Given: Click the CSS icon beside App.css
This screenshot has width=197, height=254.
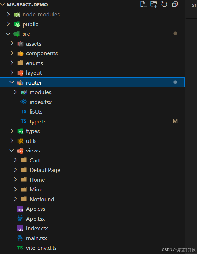Looking at the screenshot, I should click(x=20, y=209).
